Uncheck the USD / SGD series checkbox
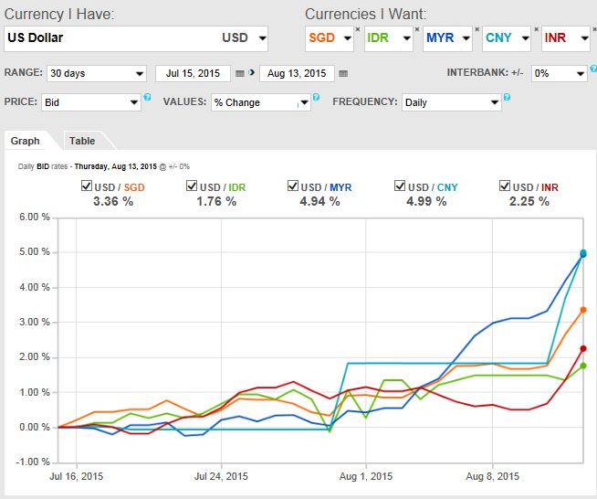The width and height of the screenshot is (597, 499). pyautogui.click(x=87, y=186)
